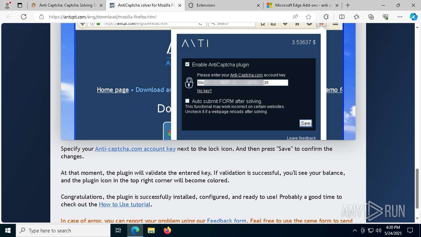Close the Anti Captcha: Captcha Solving tab
The height and width of the screenshot is (237, 421).
tap(101, 5)
